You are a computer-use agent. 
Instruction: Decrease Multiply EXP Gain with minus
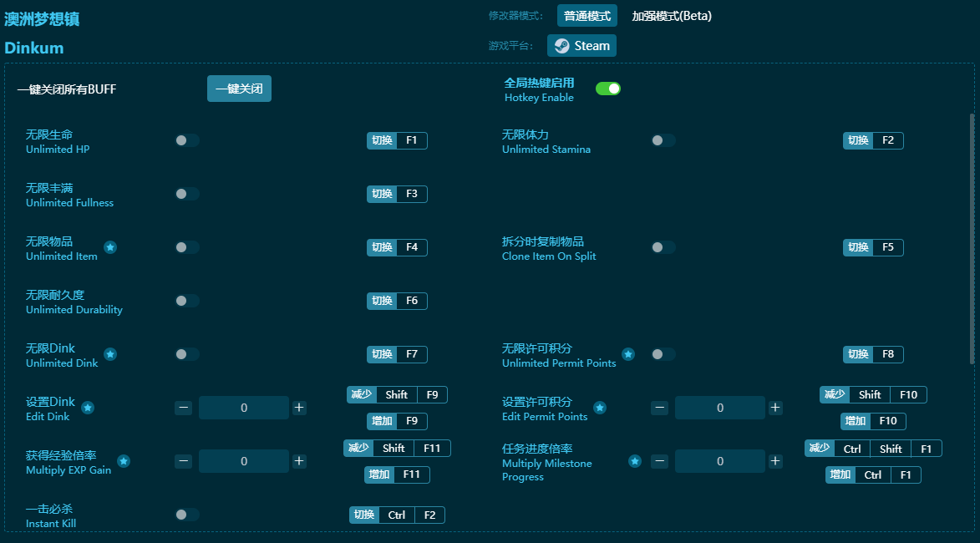pyautogui.click(x=183, y=461)
